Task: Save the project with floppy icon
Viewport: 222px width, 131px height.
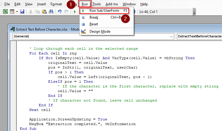Action: coord(22,11)
